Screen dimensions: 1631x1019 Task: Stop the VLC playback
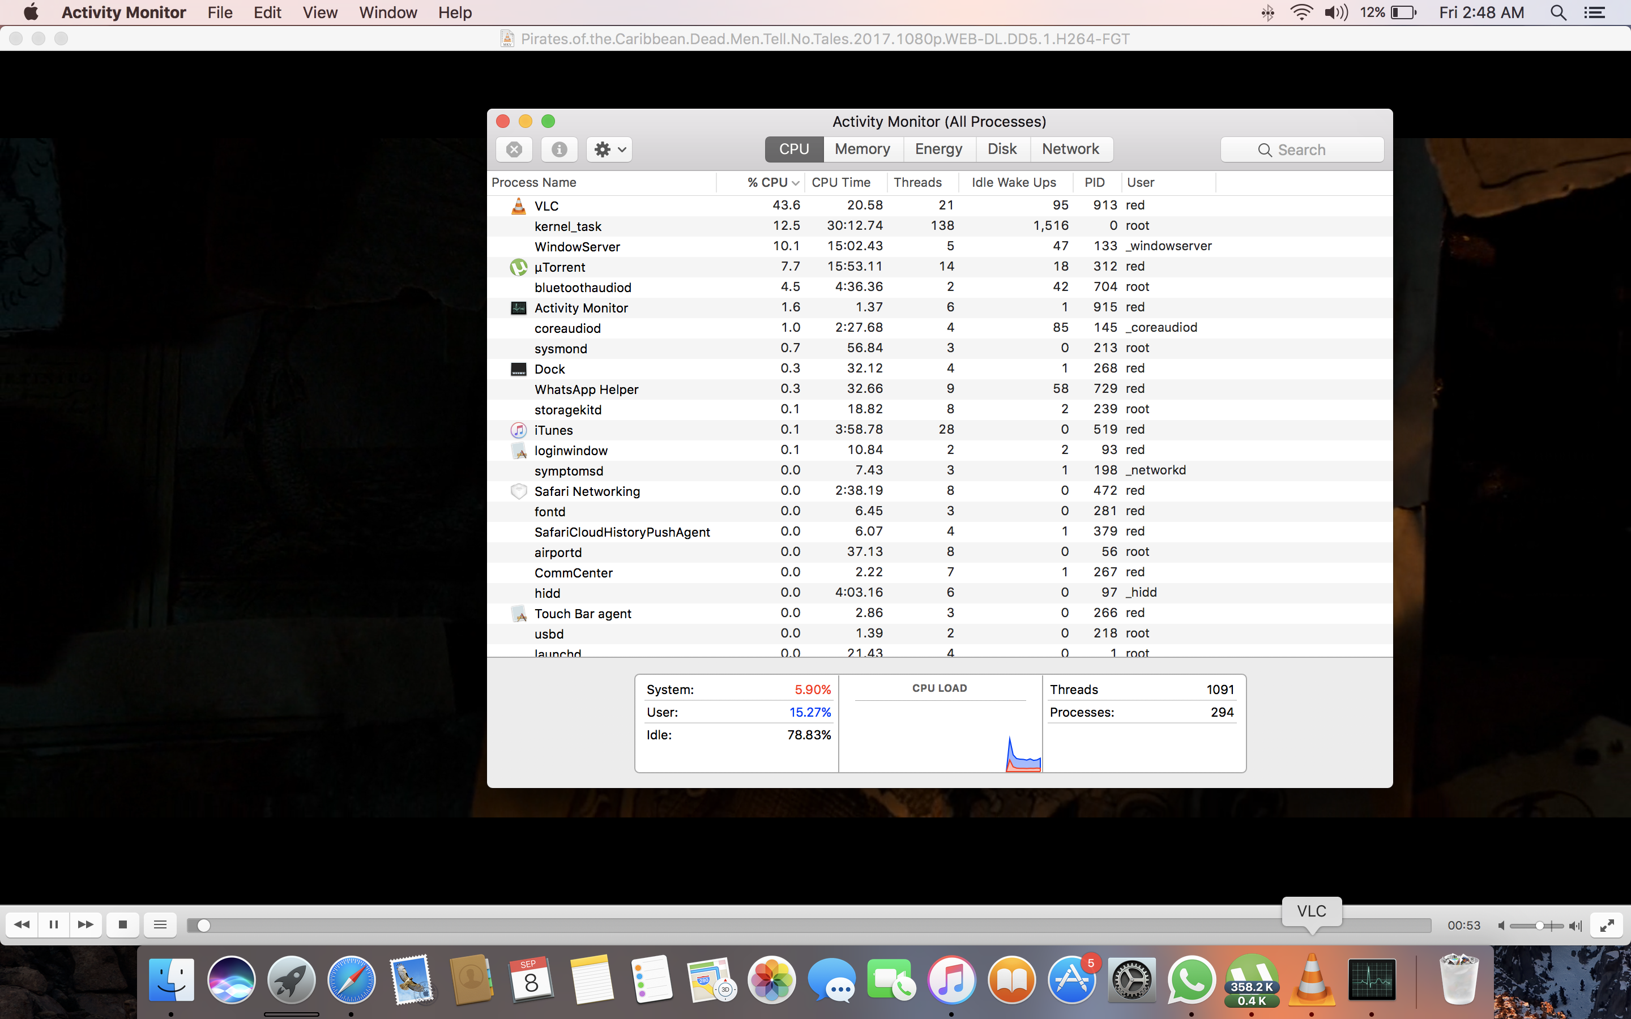tap(123, 924)
